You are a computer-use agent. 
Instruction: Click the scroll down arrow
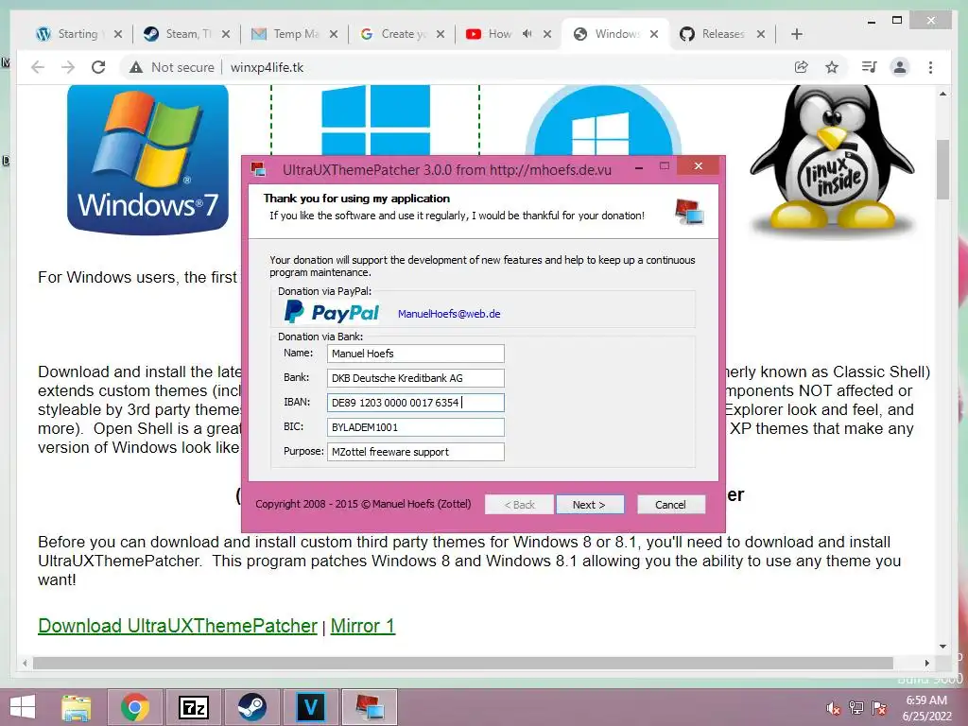click(x=942, y=647)
